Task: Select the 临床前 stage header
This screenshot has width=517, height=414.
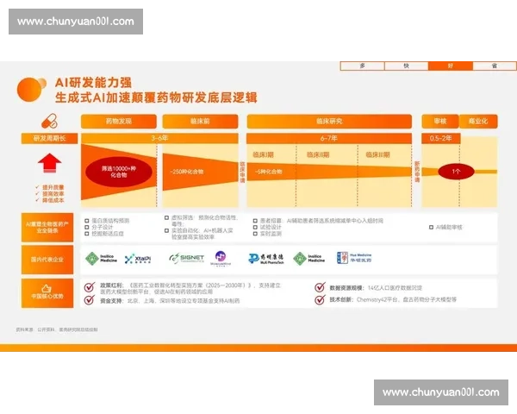Action: (x=200, y=121)
